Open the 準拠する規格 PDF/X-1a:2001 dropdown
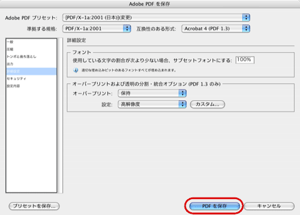Viewport: 300px width, 215px height. [97, 29]
